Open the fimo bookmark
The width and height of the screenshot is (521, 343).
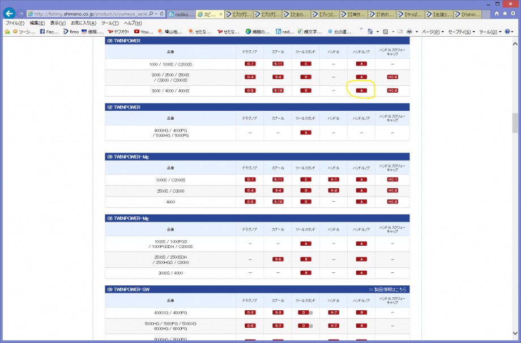coord(71,32)
